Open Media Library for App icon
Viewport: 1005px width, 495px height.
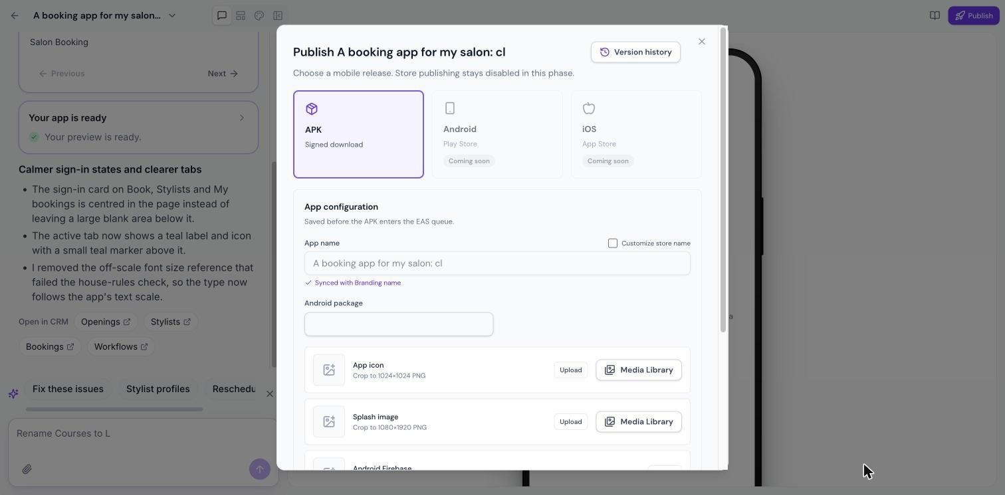[639, 370]
